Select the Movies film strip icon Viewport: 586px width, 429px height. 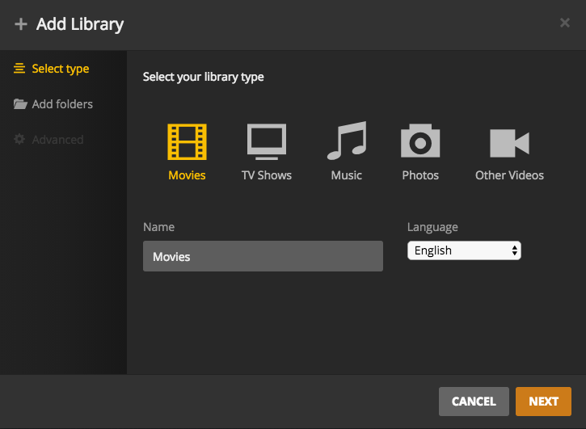tap(187, 141)
